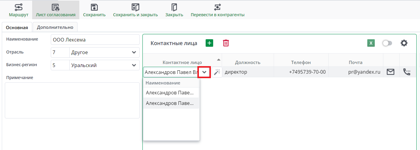
Task: Click the Примечание text area
Action: [72, 100]
